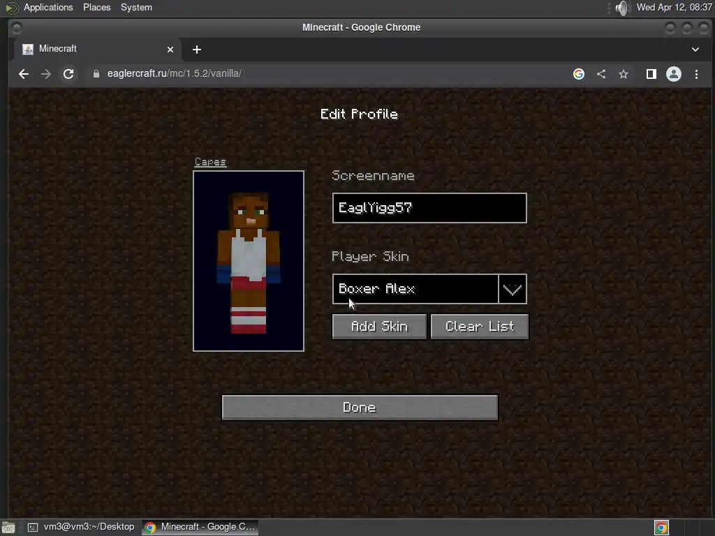Click the date and time clock
The image size is (715, 536).
(674, 7)
